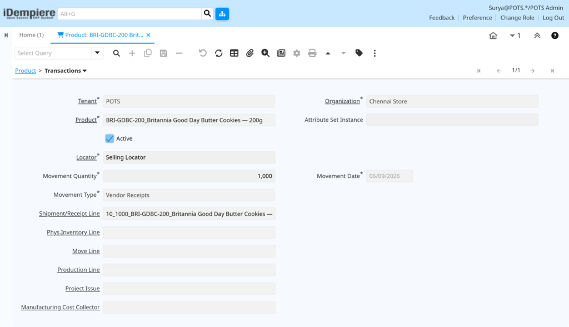
Task: Expand the Transactions breadcrumb dropdown
Action: tap(84, 71)
